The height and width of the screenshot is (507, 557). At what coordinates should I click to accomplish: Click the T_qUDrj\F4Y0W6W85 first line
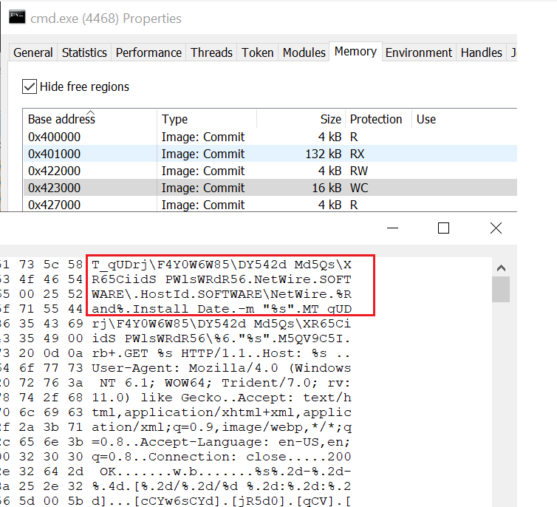[222, 265]
